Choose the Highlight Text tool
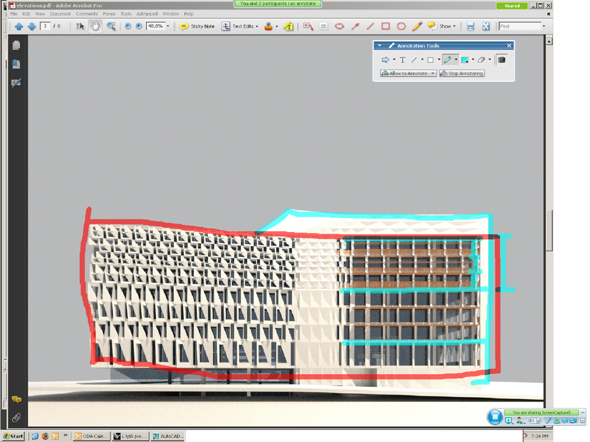590x442 pixels. tap(288, 26)
